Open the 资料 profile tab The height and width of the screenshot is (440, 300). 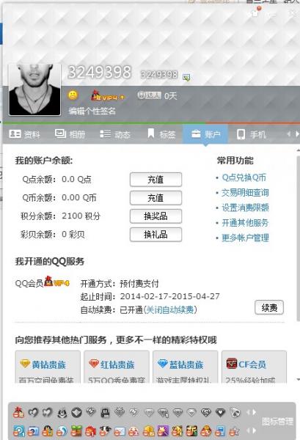[24, 134]
